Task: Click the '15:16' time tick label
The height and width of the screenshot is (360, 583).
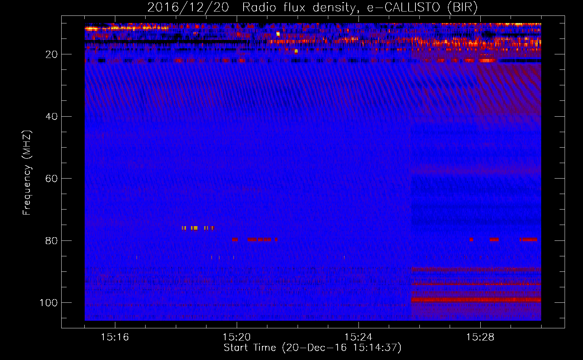Action: tap(115, 337)
